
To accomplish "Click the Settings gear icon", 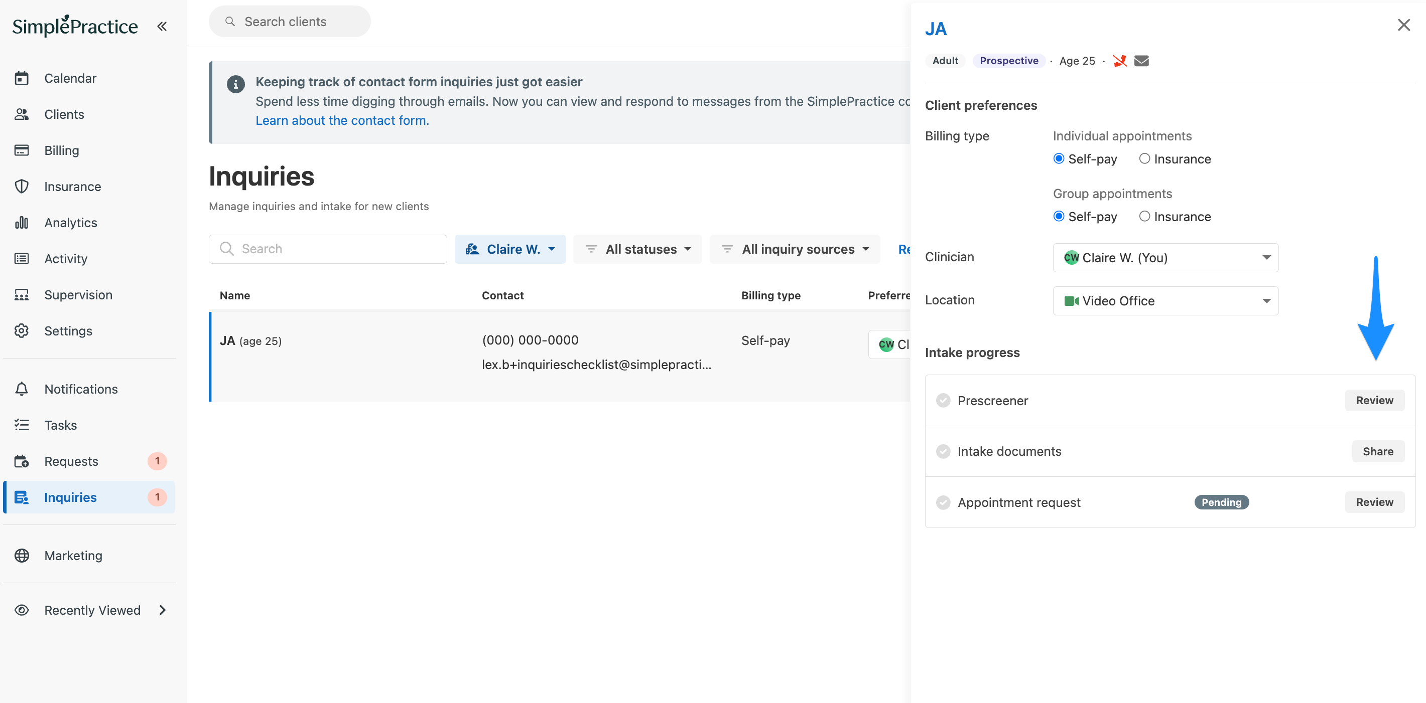I will click(x=22, y=331).
